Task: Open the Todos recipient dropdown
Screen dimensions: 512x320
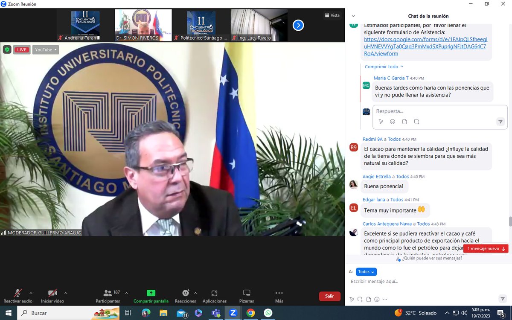Action: [x=366, y=272]
